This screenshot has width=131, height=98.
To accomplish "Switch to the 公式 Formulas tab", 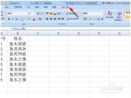I will [x=28, y=7].
